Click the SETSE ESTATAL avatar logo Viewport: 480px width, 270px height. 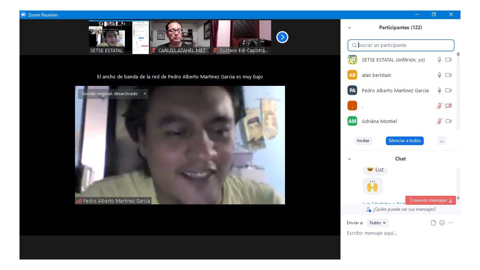[352, 60]
